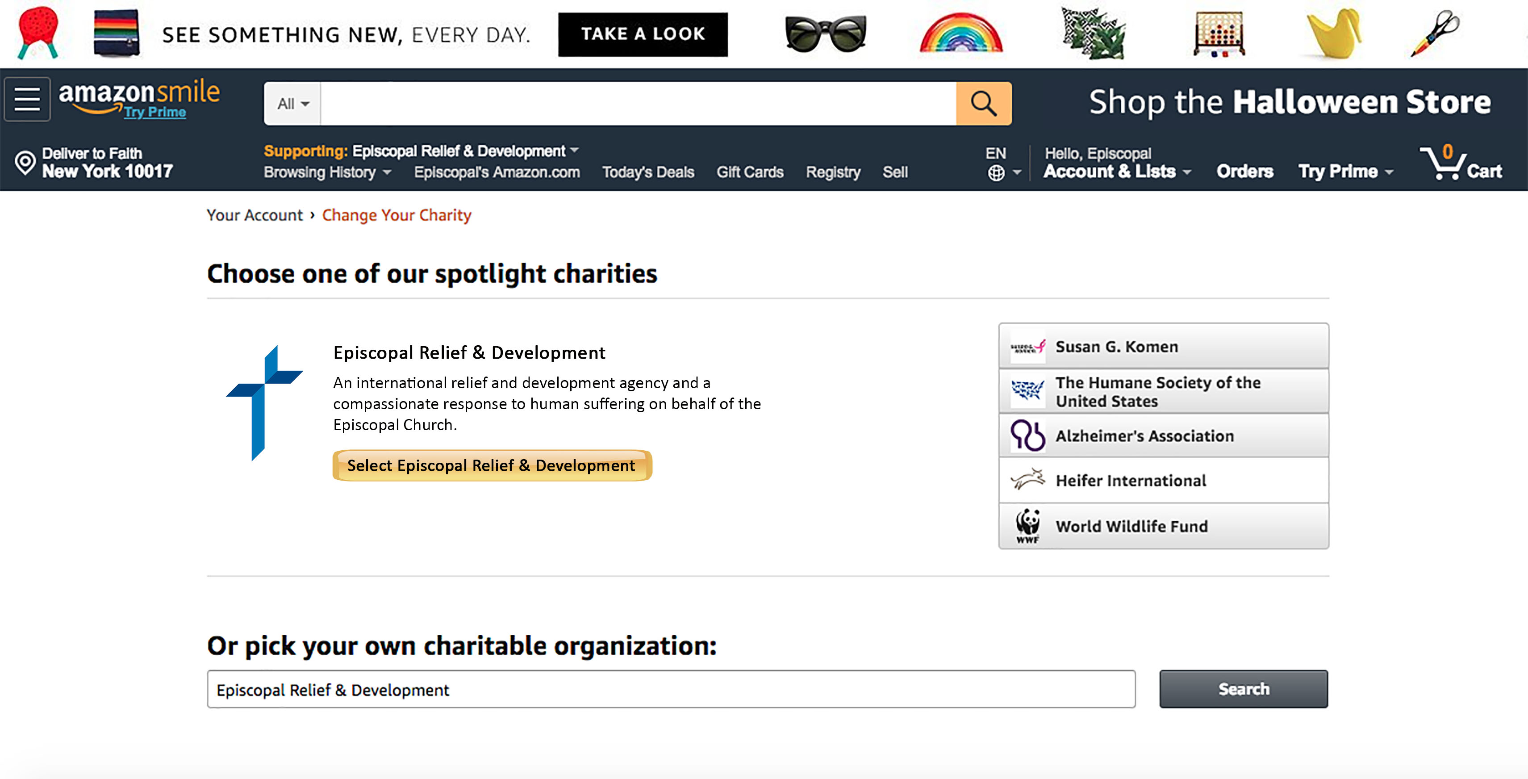This screenshot has height=779, width=1528.
Task: Go to Episcopal's Amazon.com
Action: click(x=497, y=172)
